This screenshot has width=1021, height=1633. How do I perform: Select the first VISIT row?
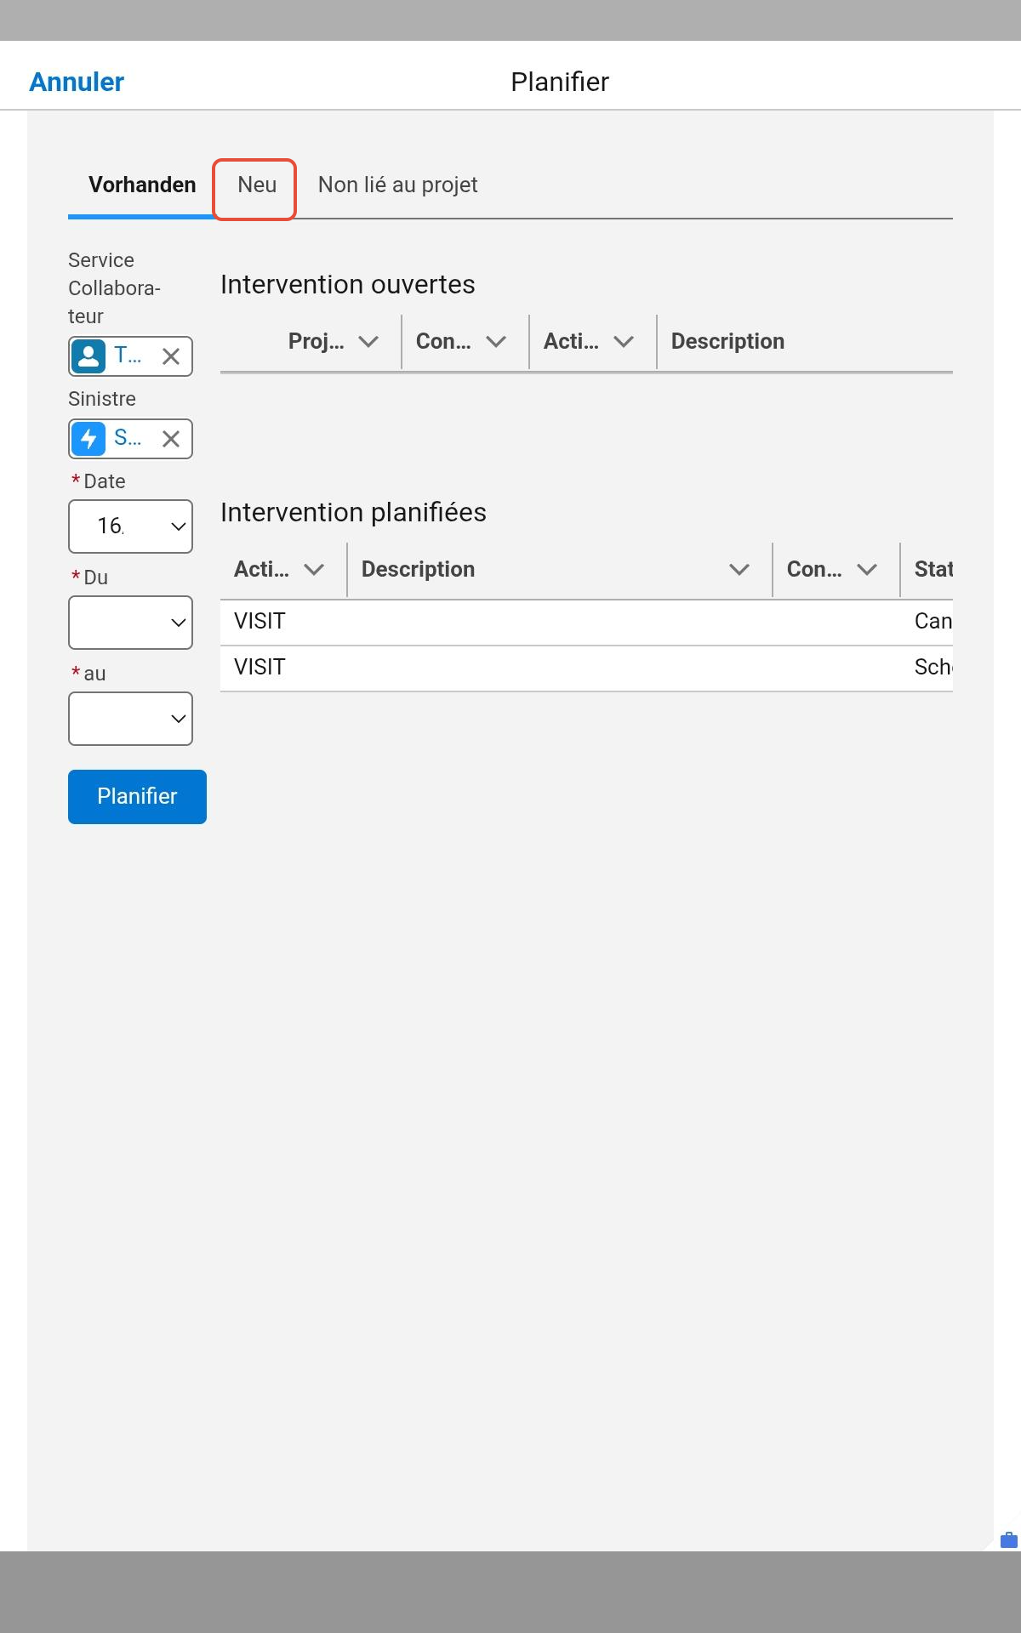586,622
